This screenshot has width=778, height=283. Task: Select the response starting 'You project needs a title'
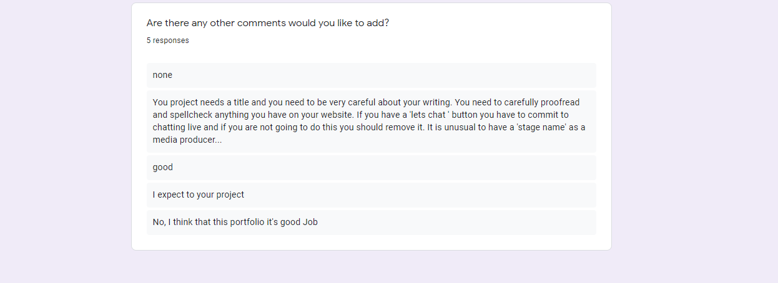[x=372, y=122]
